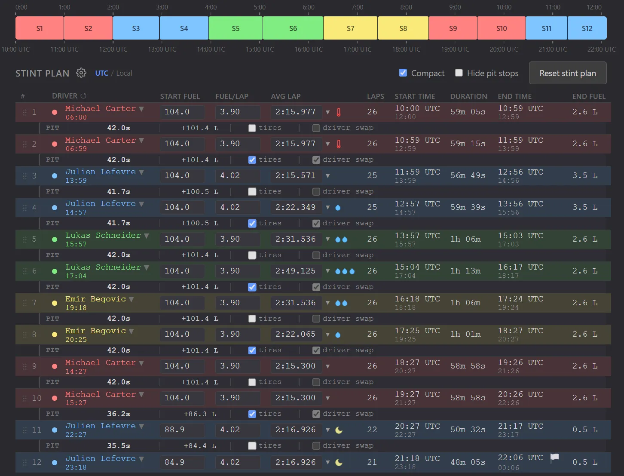Screen dimensions: 624x476
Task: Click double raindrop icon in stint 7
Action: pyautogui.click(x=341, y=303)
